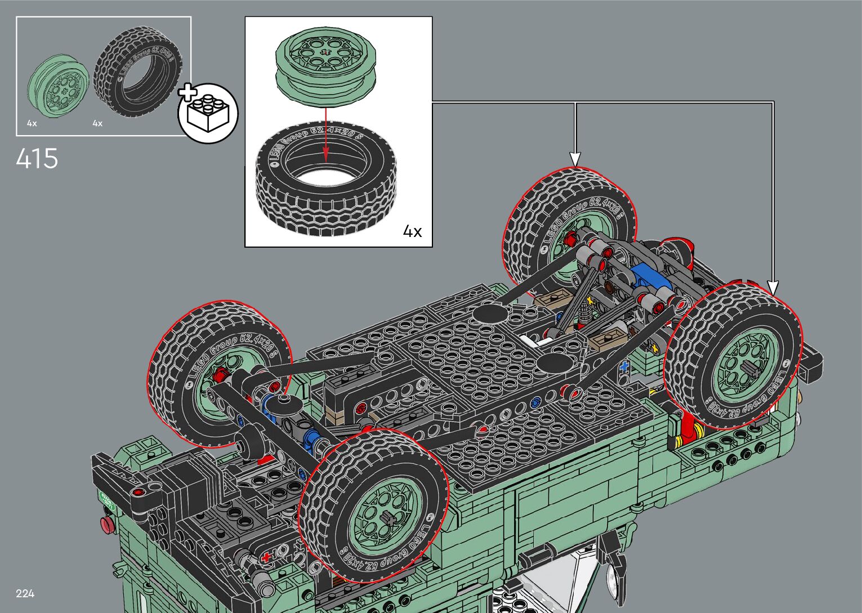The image size is (862, 613).
Task: Click the plus brick icon
Action: [x=208, y=113]
